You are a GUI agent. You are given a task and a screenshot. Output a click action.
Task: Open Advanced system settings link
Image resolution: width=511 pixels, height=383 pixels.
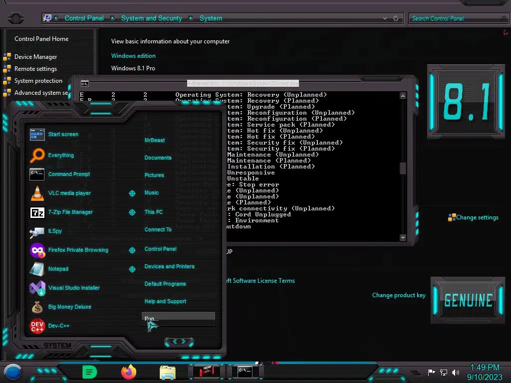pyautogui.click(x=41, y=93)
